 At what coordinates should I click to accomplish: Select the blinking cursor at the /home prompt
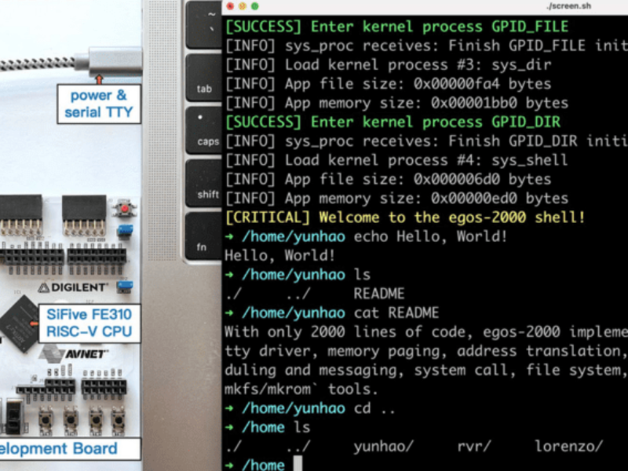point(298,463)
